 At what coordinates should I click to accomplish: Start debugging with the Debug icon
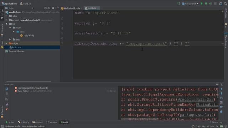[x=206, y=4]
